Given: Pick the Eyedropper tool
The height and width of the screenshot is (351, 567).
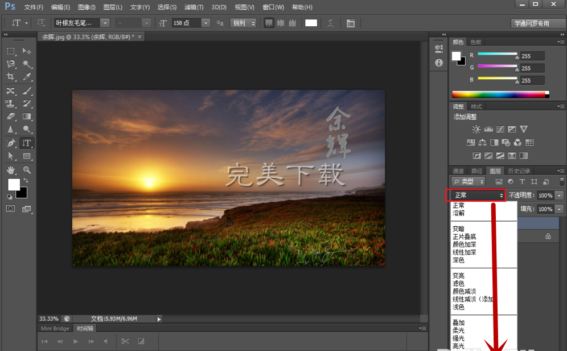Looking at the screenshot, I should click(x=27, y=77).
